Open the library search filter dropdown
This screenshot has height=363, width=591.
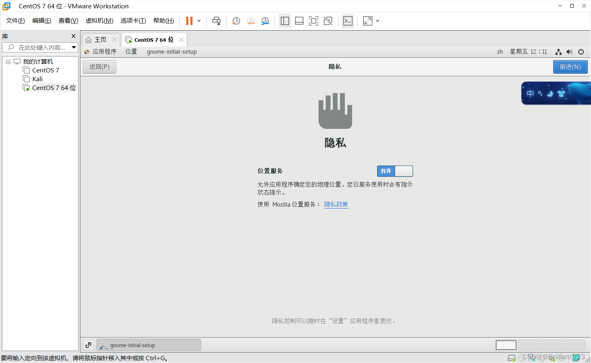(x=74, y=47)
